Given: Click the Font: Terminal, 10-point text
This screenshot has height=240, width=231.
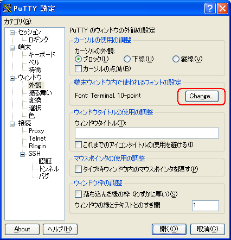Looking at the screenshot, I should coord(108,96).
